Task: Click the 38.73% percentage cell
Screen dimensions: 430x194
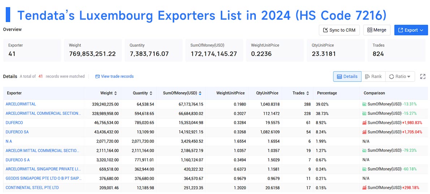Action: [322, 114]
